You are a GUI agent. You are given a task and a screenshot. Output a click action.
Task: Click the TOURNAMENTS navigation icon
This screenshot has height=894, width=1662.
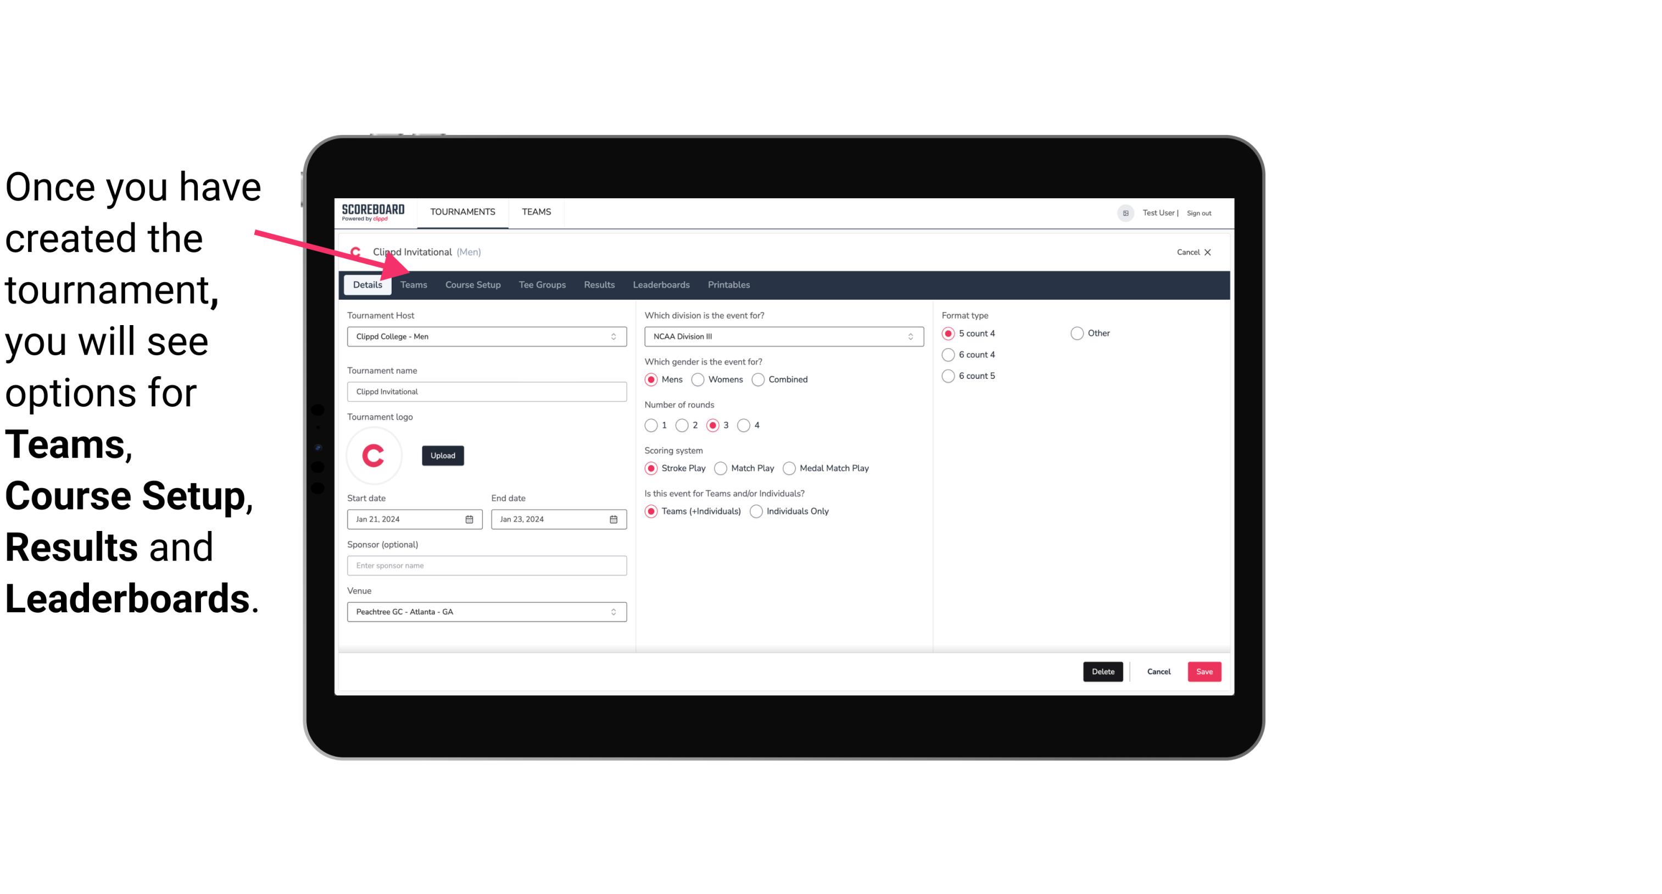click(461, 211)
